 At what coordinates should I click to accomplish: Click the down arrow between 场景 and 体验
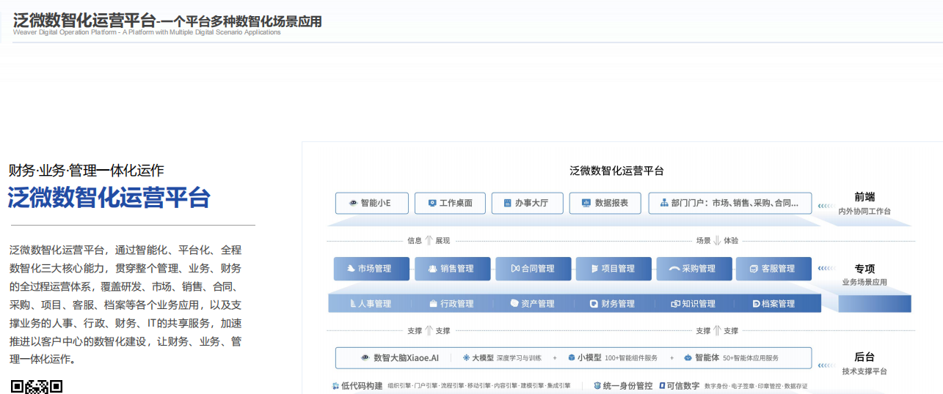click(717, 240)
